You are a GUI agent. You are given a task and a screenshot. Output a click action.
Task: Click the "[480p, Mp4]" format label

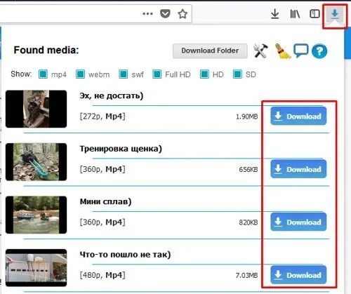(x=102, y=275)
